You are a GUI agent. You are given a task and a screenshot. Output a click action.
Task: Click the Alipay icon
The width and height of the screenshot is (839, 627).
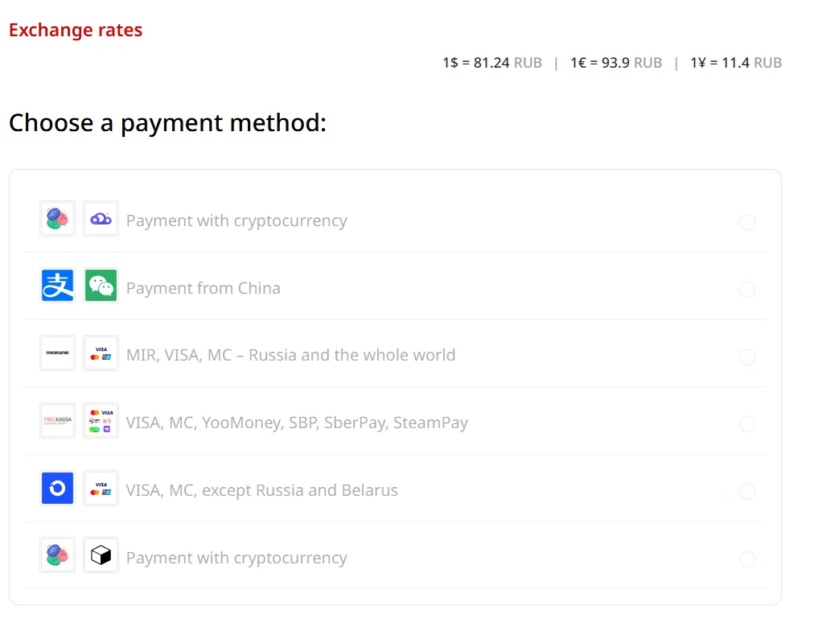click(58, 286)
